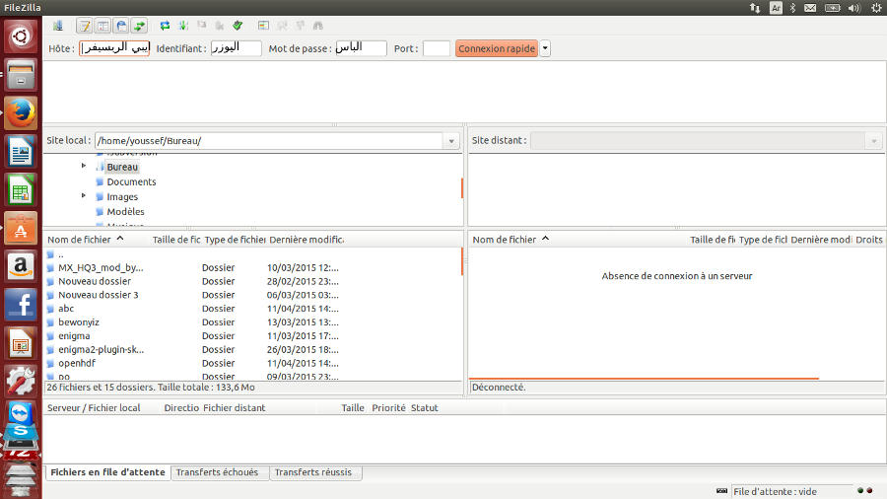Viewport: 887px width, 499px height.
Task: Open the binoculars file search icon
Action: (318, 26)
